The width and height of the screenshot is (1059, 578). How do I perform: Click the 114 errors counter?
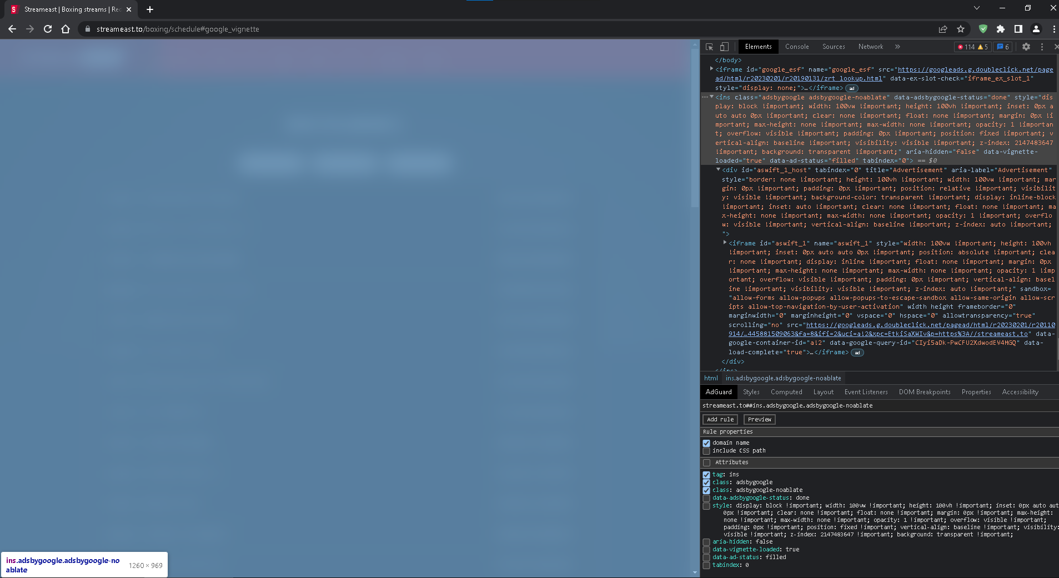pyautogui.click(x=966, y=47)
